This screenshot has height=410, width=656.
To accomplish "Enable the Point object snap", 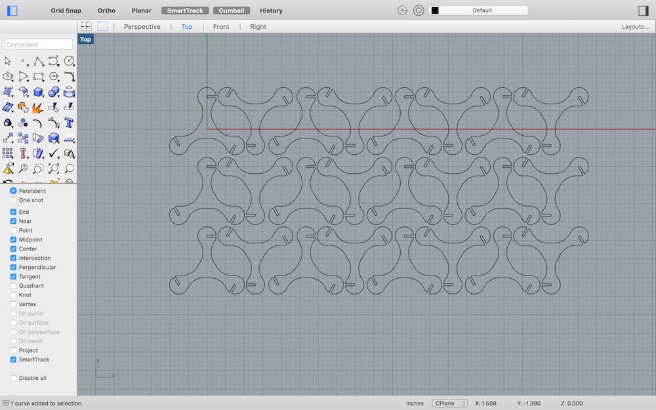I will coord(13,230).
